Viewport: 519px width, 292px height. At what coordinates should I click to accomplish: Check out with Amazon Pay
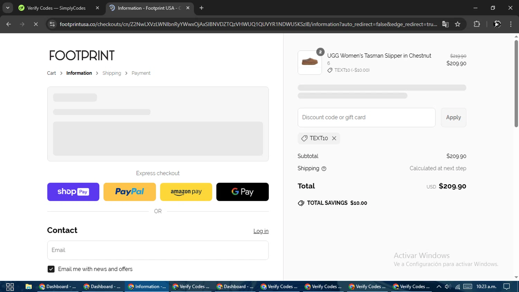(186, 192)
